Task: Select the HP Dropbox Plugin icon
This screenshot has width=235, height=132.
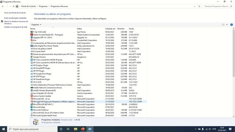Action: click(x=32, y=65)
